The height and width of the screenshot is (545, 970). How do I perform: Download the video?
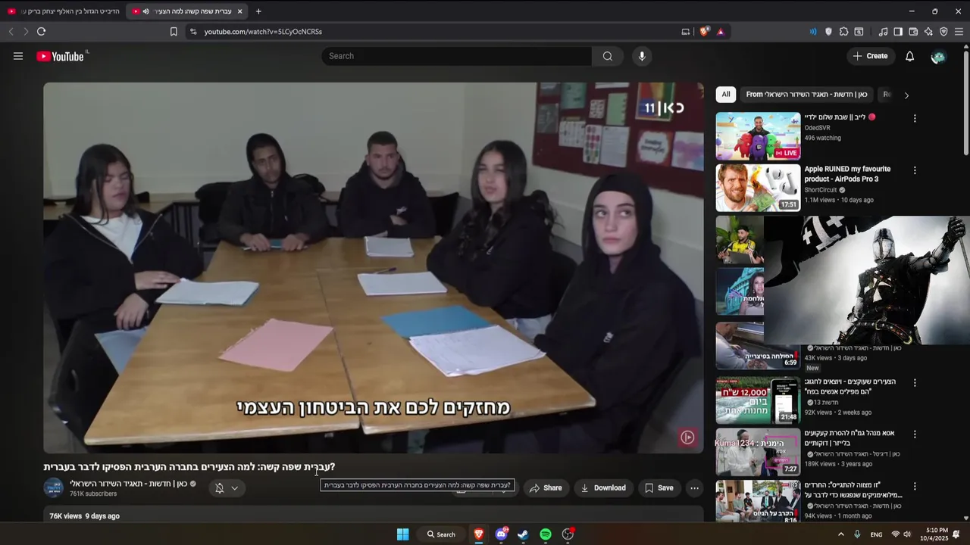coord(603,488)
